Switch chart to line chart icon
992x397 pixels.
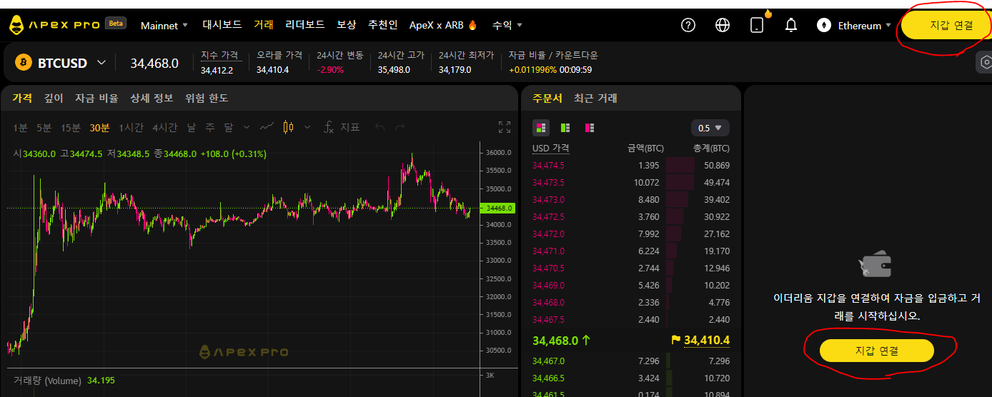(x=267, y=127)
